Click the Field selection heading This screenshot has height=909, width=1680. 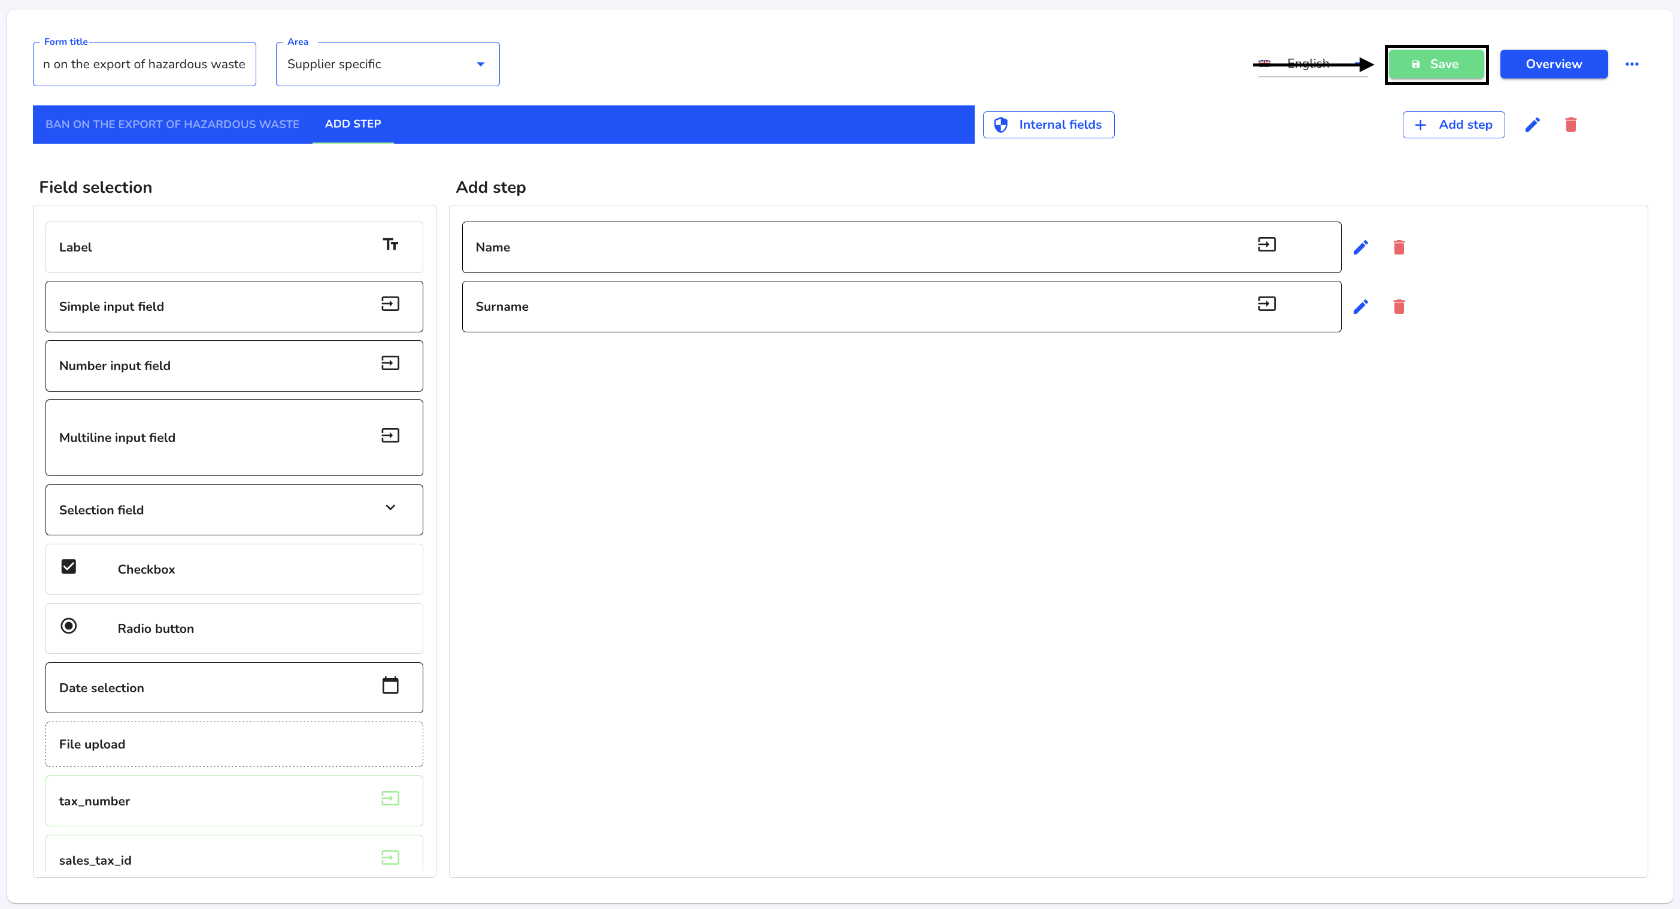pyautogui.click(x=95, y=187)
